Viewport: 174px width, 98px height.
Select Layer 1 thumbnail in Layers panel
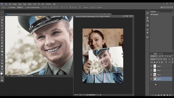coord(155,75)
